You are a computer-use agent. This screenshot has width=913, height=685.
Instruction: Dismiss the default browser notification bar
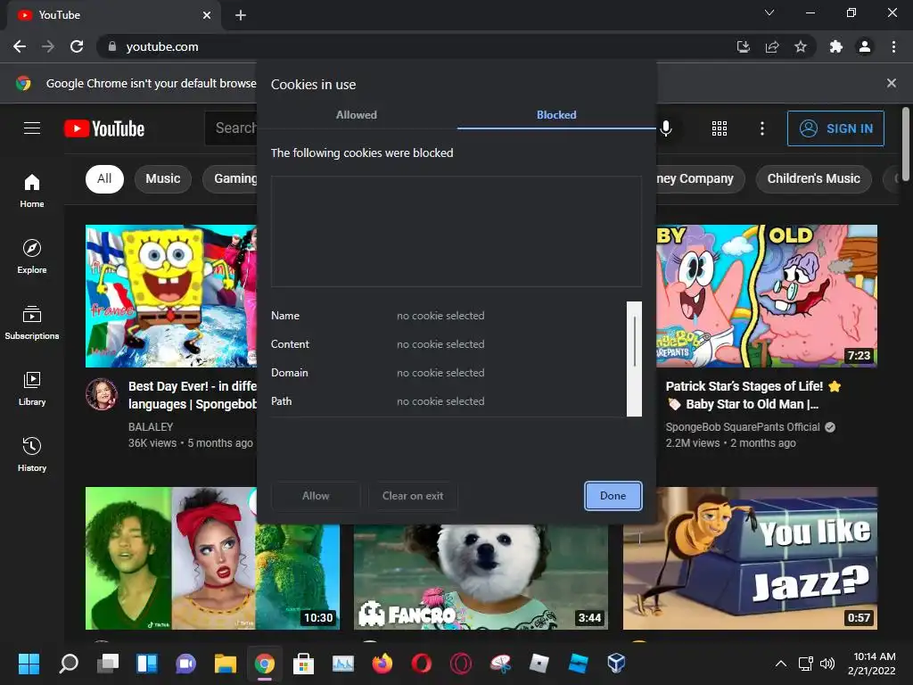click(x=892, y=83)
